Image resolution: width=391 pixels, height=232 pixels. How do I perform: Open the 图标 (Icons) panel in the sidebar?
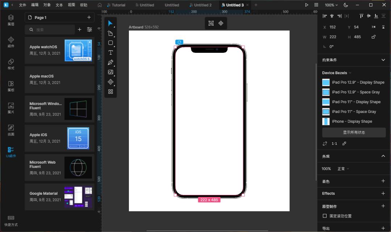point(10,87)
